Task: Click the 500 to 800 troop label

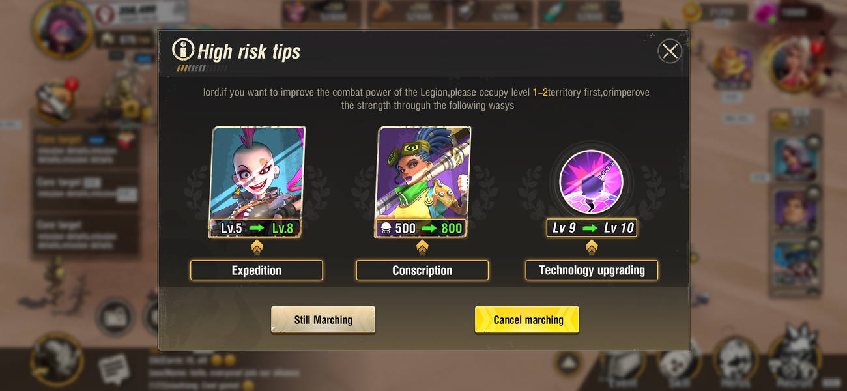Action: point(422,228)
